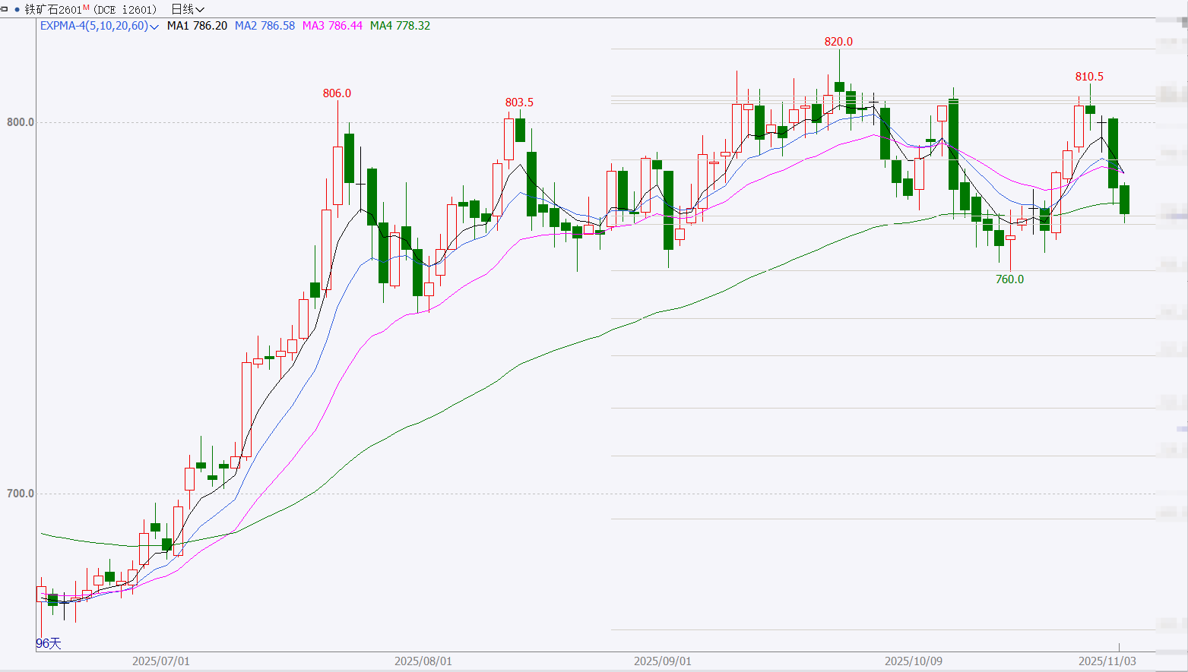Viewport: 1188px width, 672px height.
Task: Click the 800.0 price axis label
Action: (21, 122)
